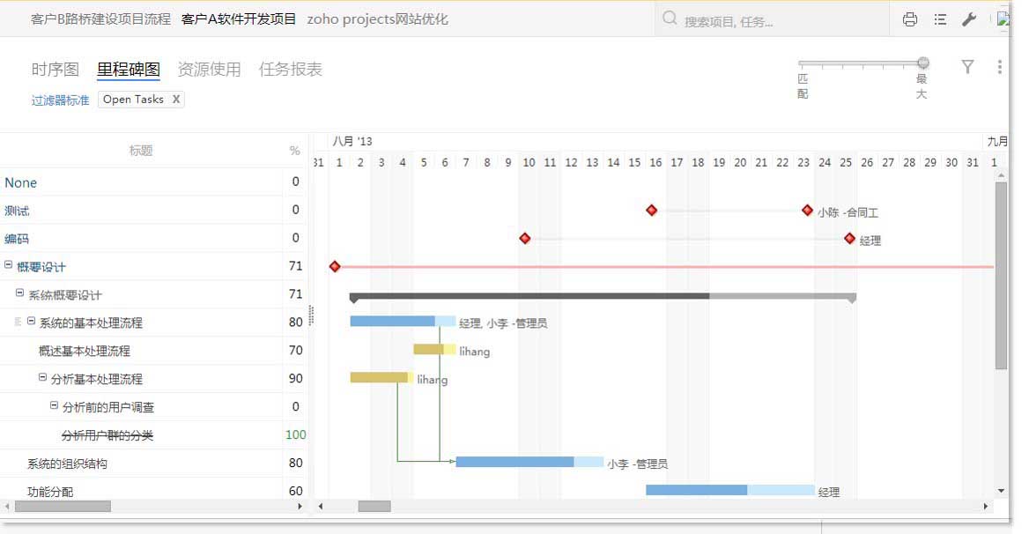Screen dimensions: 1029x534
Task: Click the 编码 start diamond on day 10
Action: pos(525,239)
